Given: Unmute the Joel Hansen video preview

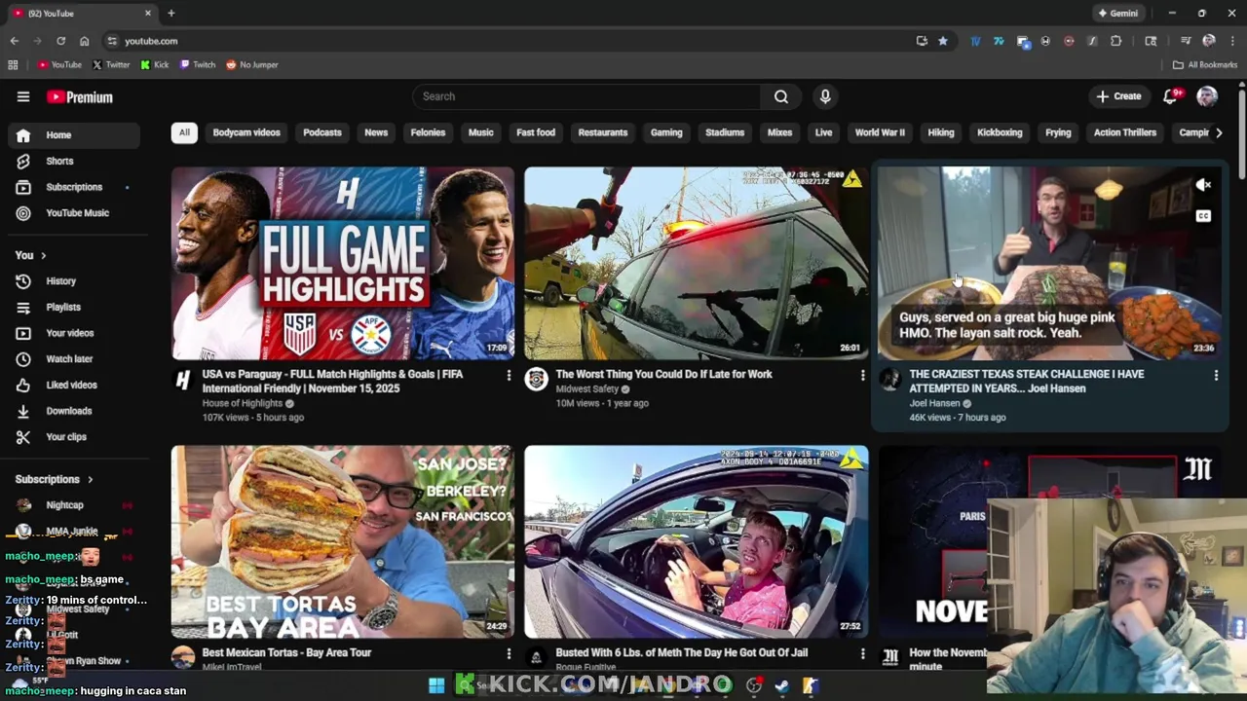Looking at the screenshot, I should coord(1203,185).
